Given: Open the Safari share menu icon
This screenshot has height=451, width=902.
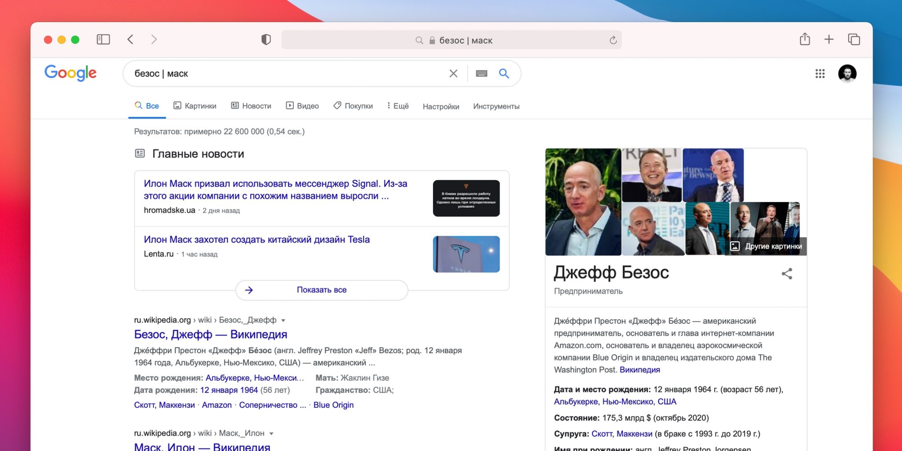Looking at the screenshot, I should tap(805, 39).
